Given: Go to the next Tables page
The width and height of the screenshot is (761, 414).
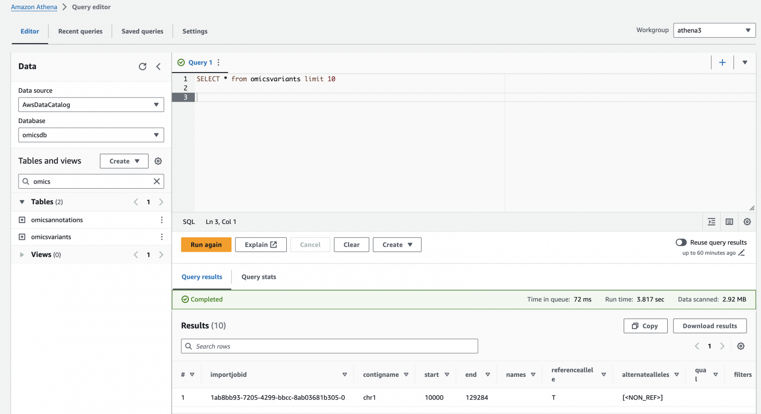Looking at the screenshot, I should (161, 202).
